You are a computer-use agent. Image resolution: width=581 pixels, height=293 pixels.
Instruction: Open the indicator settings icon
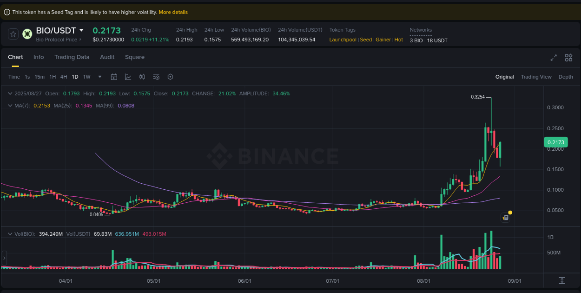tap(156, 77)
